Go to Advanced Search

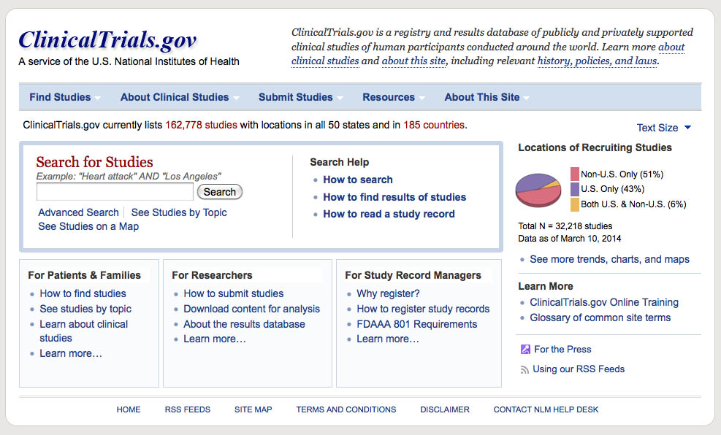pyautogui.click(x=78, y=212)
